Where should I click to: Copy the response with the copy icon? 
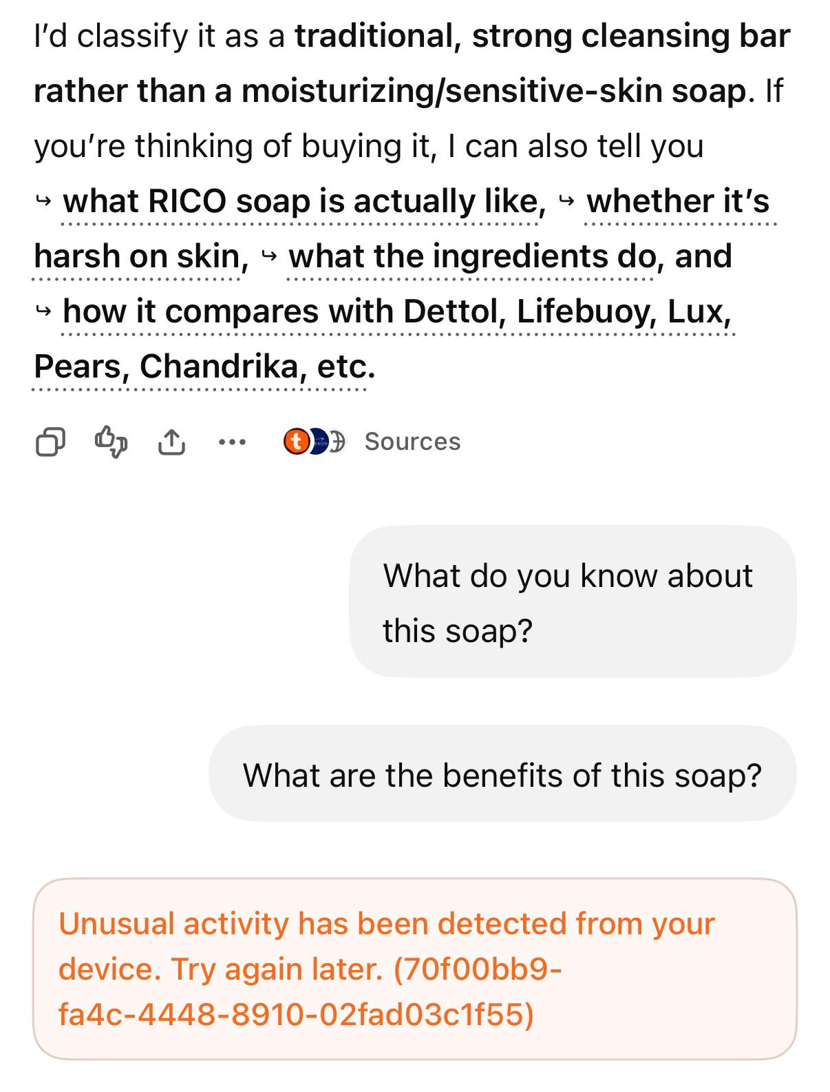[50, 442]
